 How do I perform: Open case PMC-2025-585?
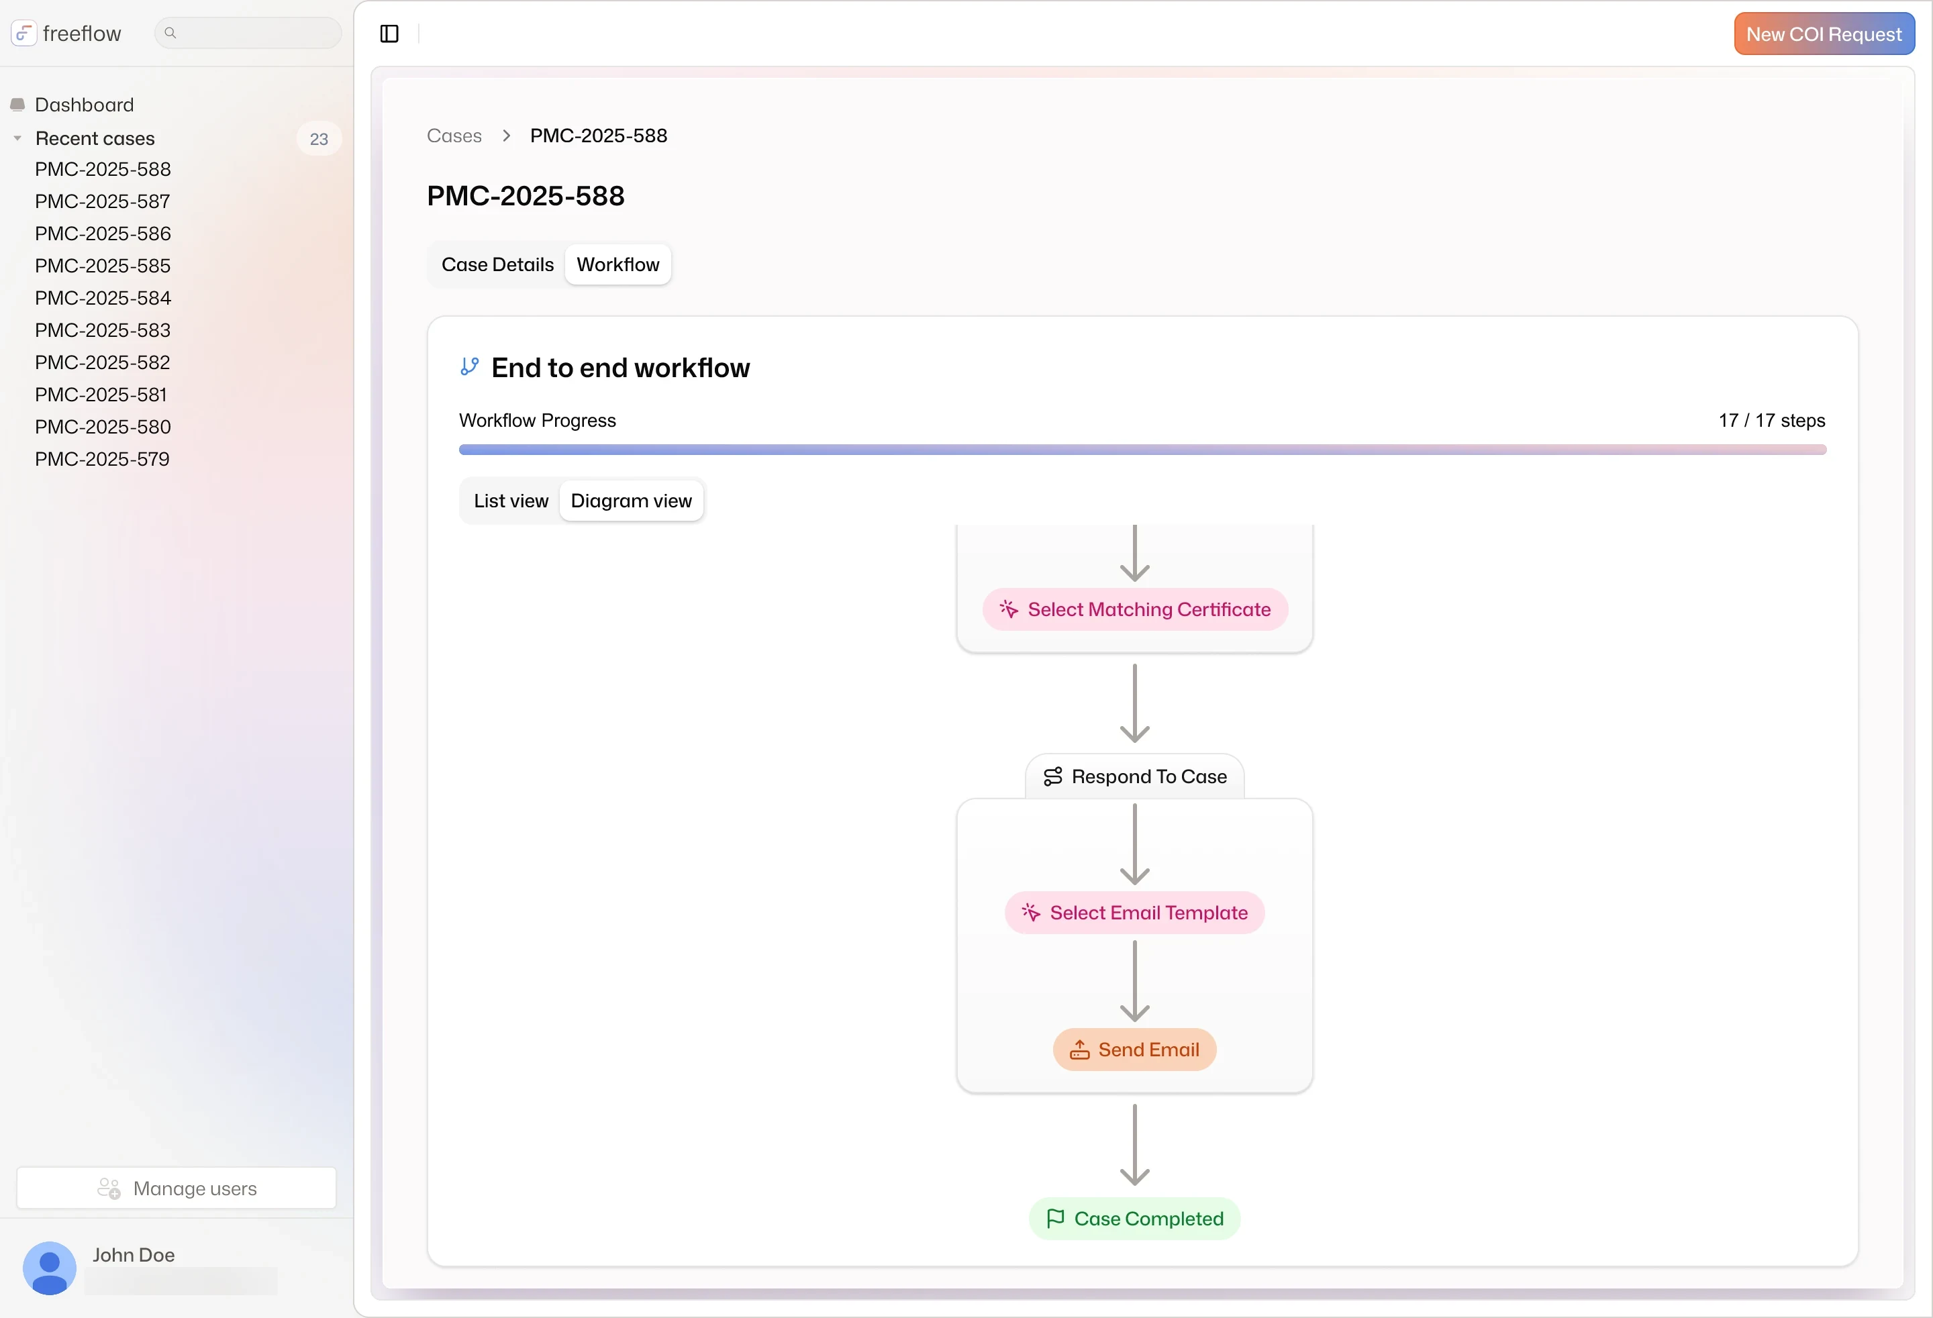[103, 266]
